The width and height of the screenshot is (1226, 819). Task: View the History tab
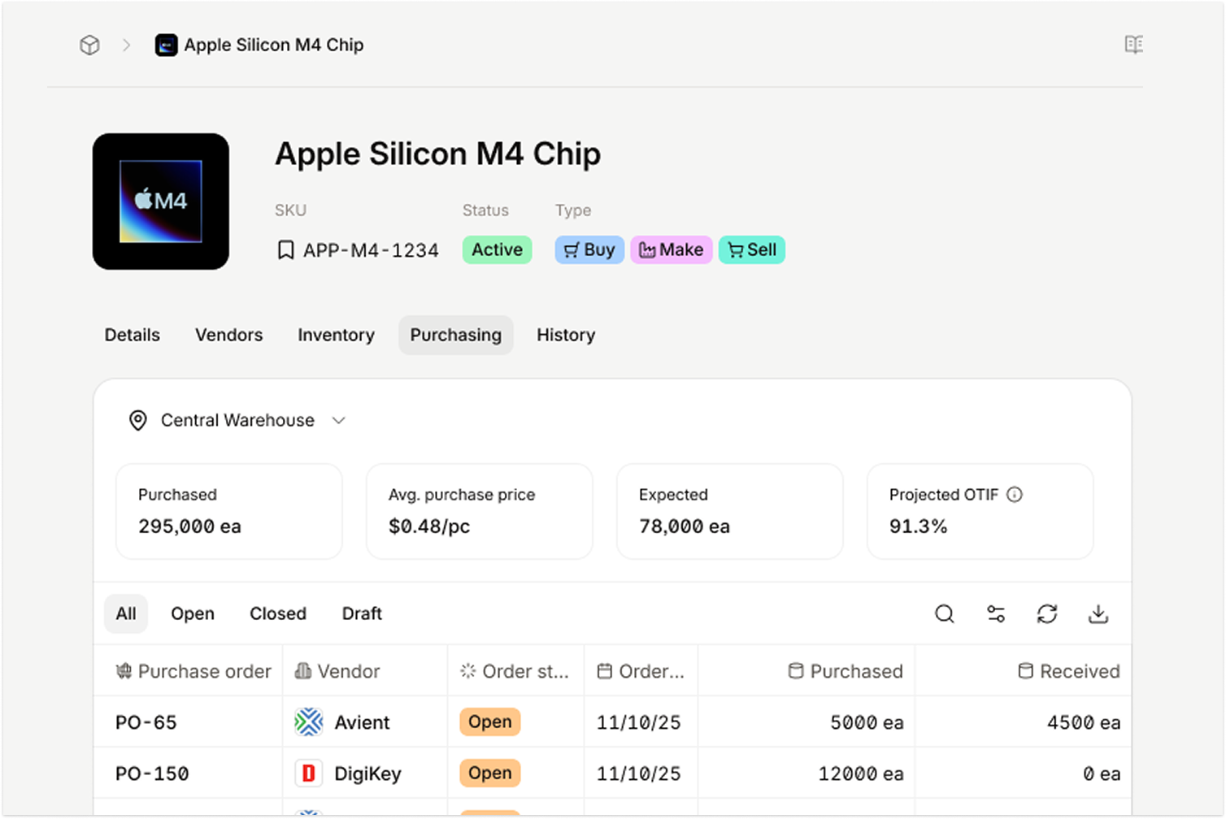tap(566, 335)
